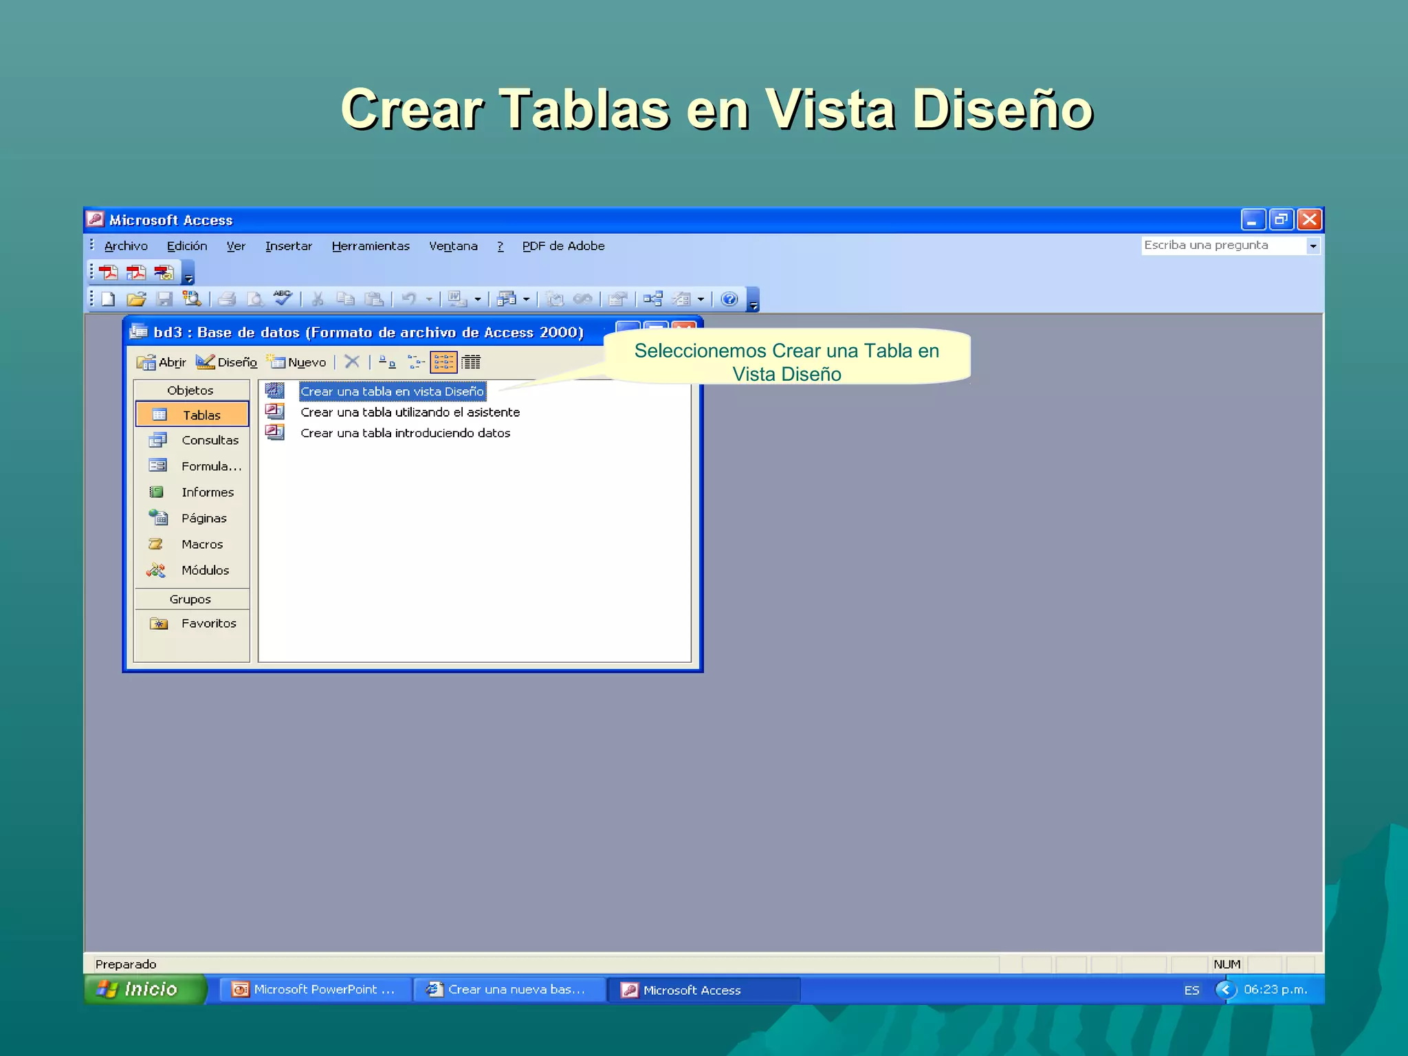The width and height of the screenshot is (1408, 1056).
Task: Switch to Crear una nueva bas... taskbar item
Action: coord(509,989)
